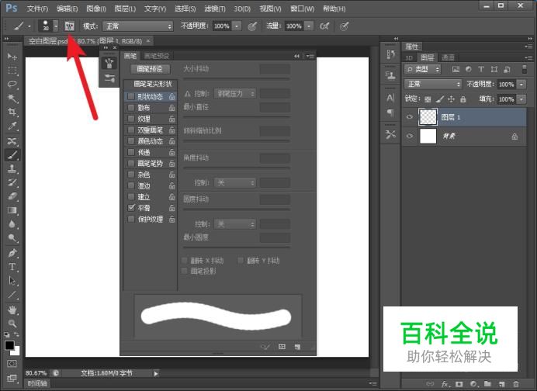537x391 pixels.
Task: Open 流量 slider dropdown arrow
Action: 309,26
